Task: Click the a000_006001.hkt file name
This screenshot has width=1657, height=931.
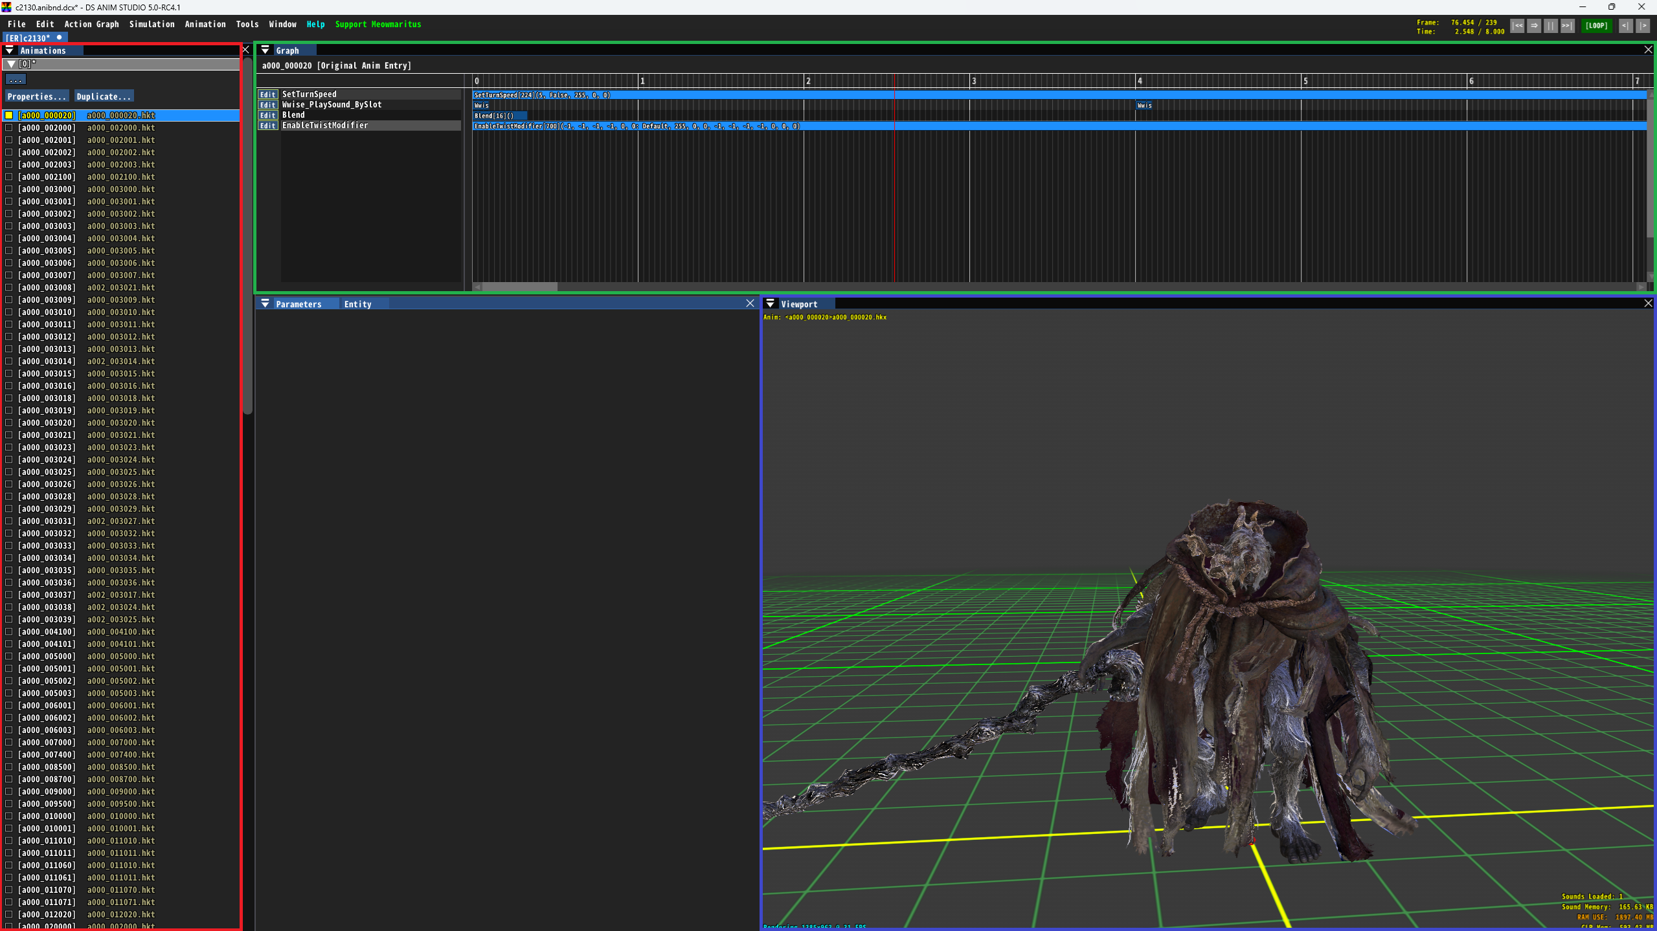Action: click(121, 705)
